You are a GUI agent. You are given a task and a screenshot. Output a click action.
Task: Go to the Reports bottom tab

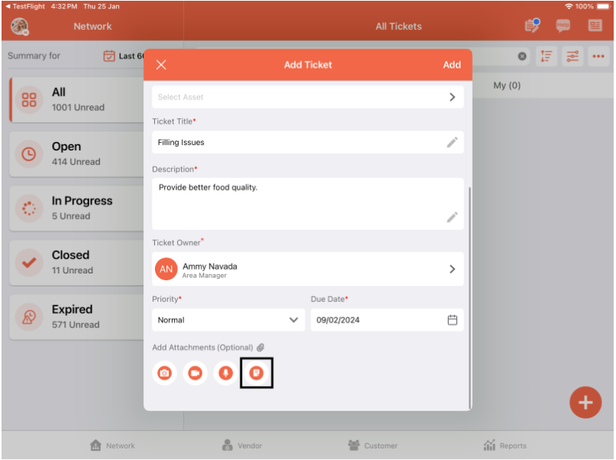click(x=506, y=446)
